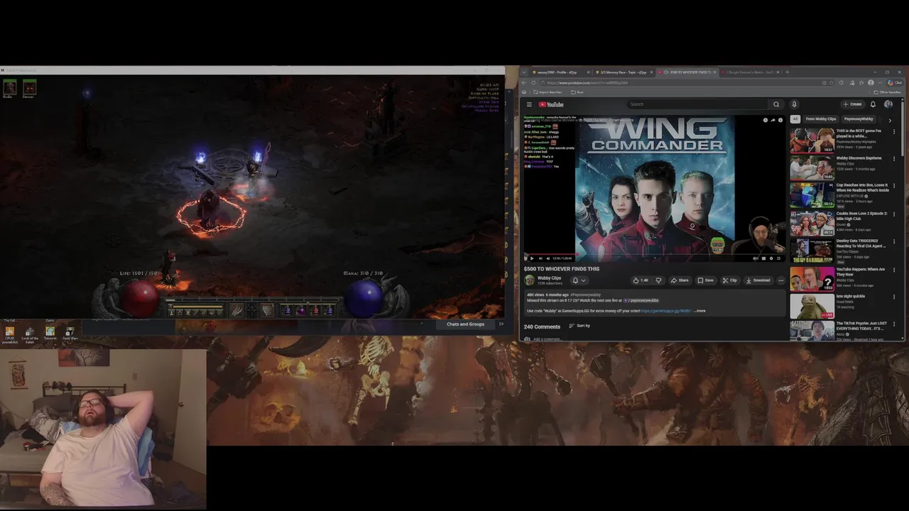The image size is (909, 511).
Task: Open options for Wubby Discovers Baptisms
Action: (894, 159)
